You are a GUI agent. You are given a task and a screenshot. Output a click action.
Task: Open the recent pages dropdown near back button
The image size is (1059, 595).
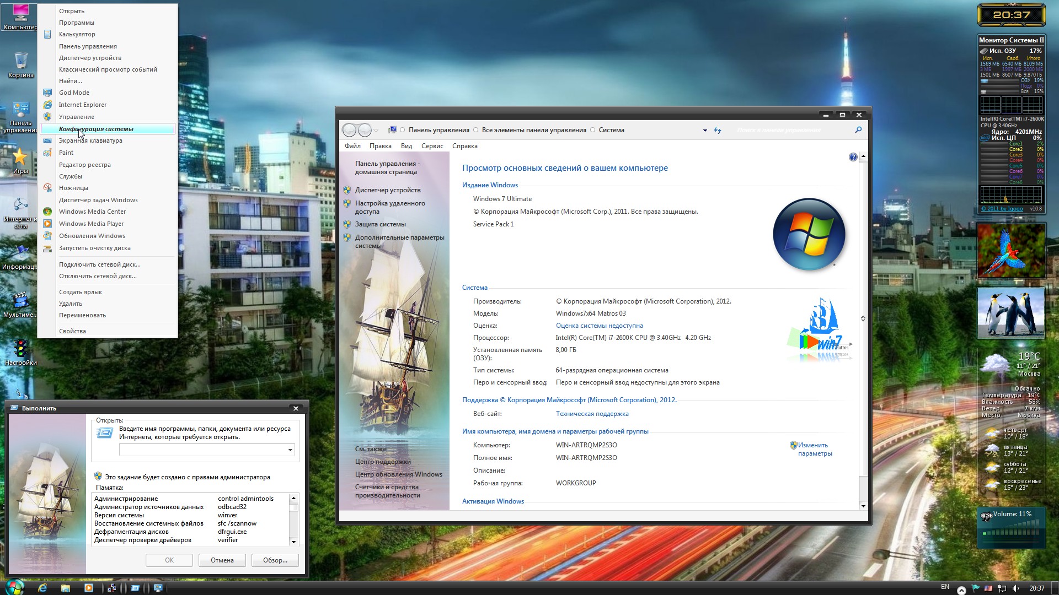[x=376, y=131]
